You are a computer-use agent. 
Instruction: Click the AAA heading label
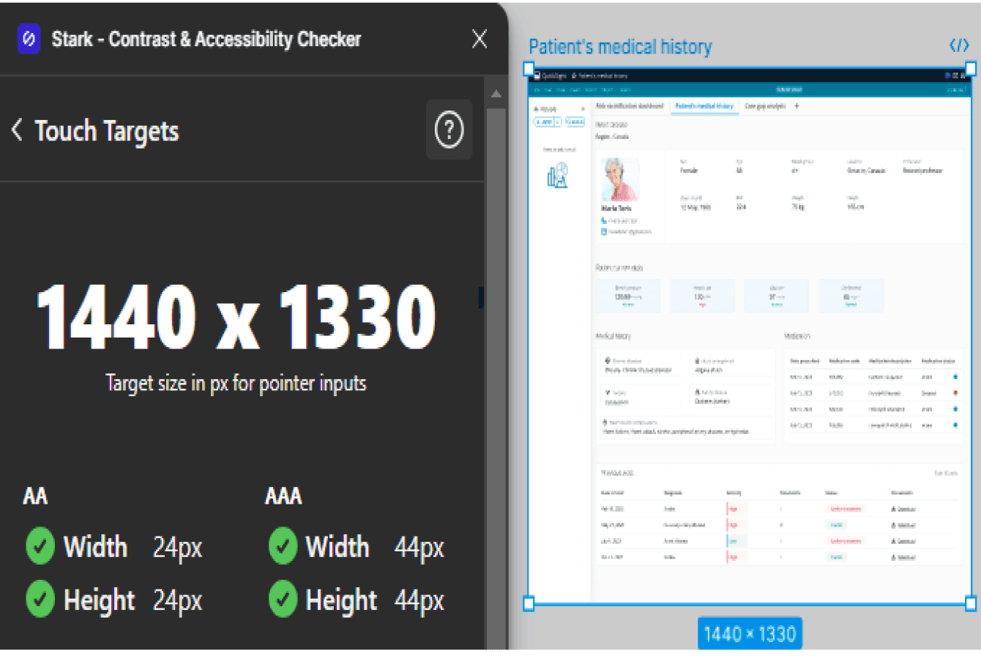tap(283, 496)
